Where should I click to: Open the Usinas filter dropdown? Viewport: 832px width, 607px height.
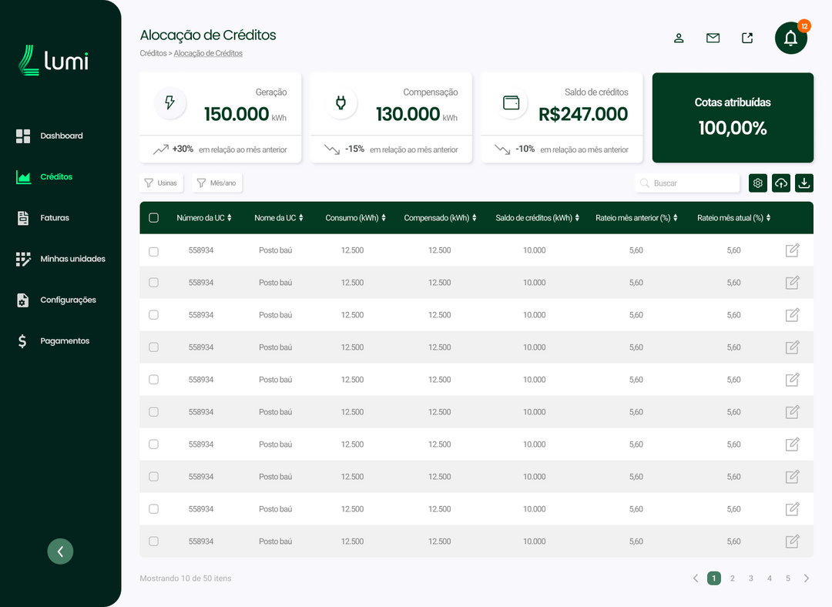pyautogui.click(x=162, y=183)
